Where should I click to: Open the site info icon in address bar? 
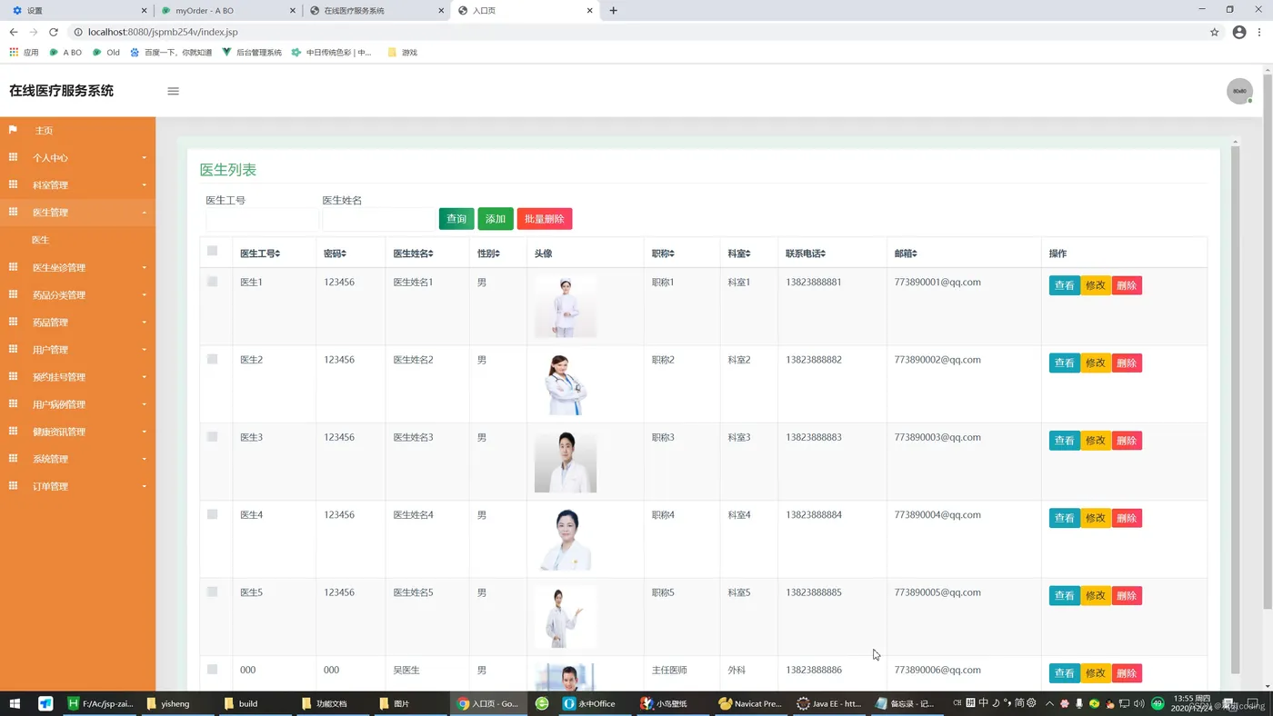click(78, 32)
